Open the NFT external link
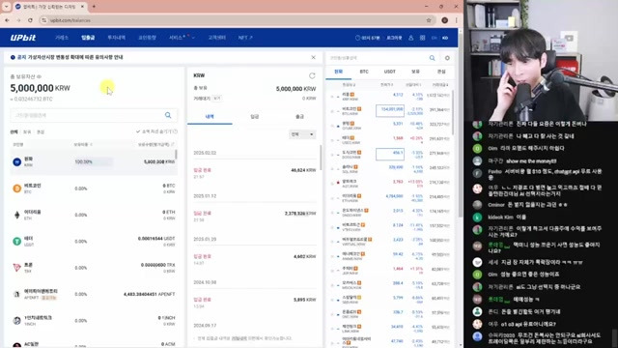The height and width of the screenshot is (348, 618). pos(245,38)
